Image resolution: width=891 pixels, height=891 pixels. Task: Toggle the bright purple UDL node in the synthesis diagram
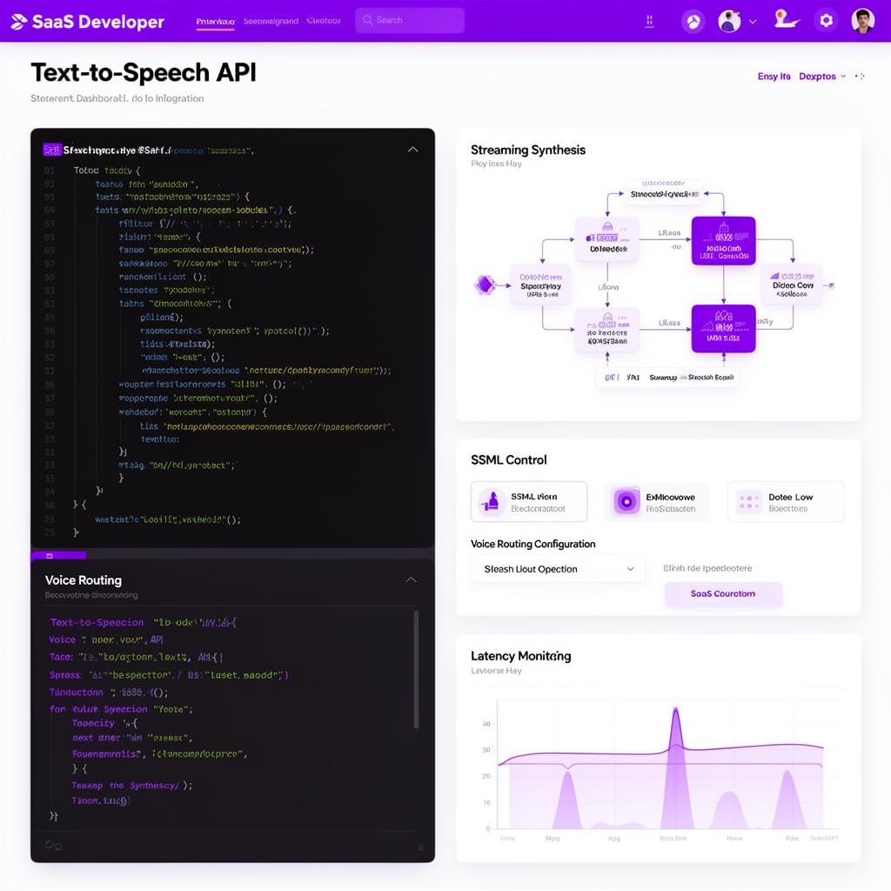723,242
